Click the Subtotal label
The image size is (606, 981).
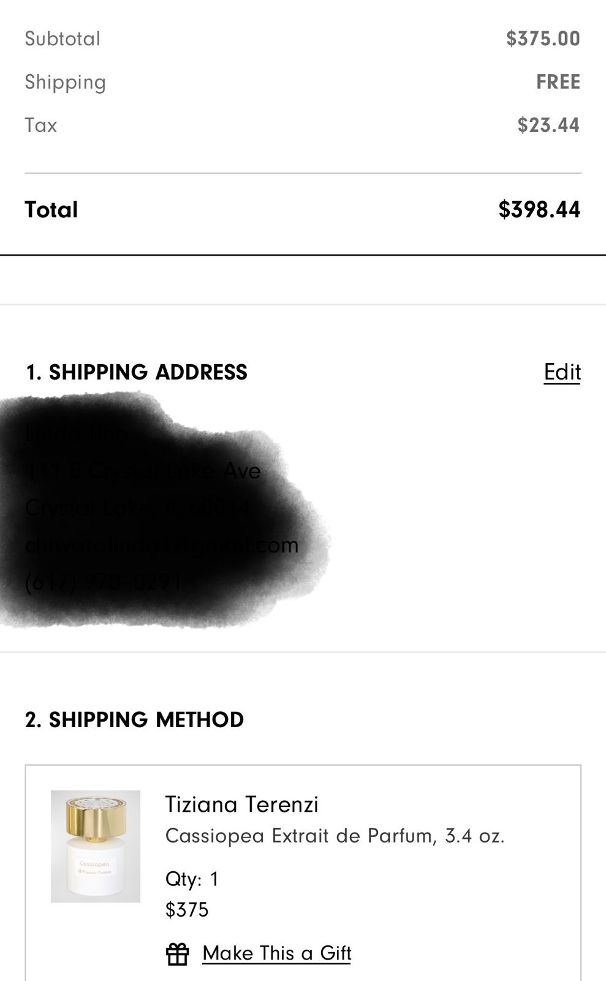(62, 39)
